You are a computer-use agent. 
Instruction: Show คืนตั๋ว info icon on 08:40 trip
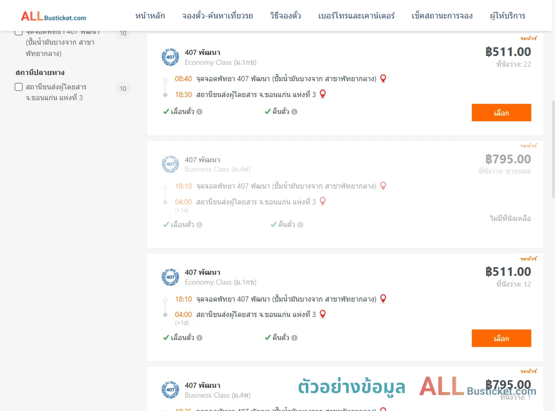click(x=294, y=112)
